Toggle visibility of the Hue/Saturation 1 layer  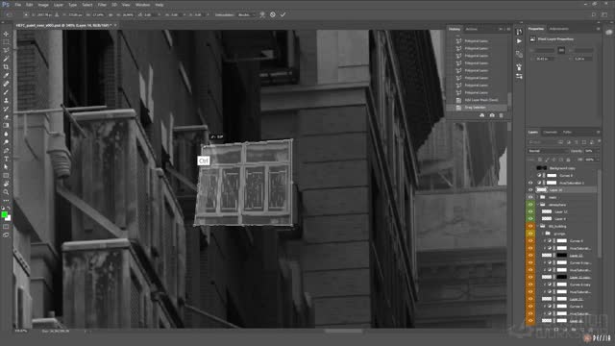(530, 183)
